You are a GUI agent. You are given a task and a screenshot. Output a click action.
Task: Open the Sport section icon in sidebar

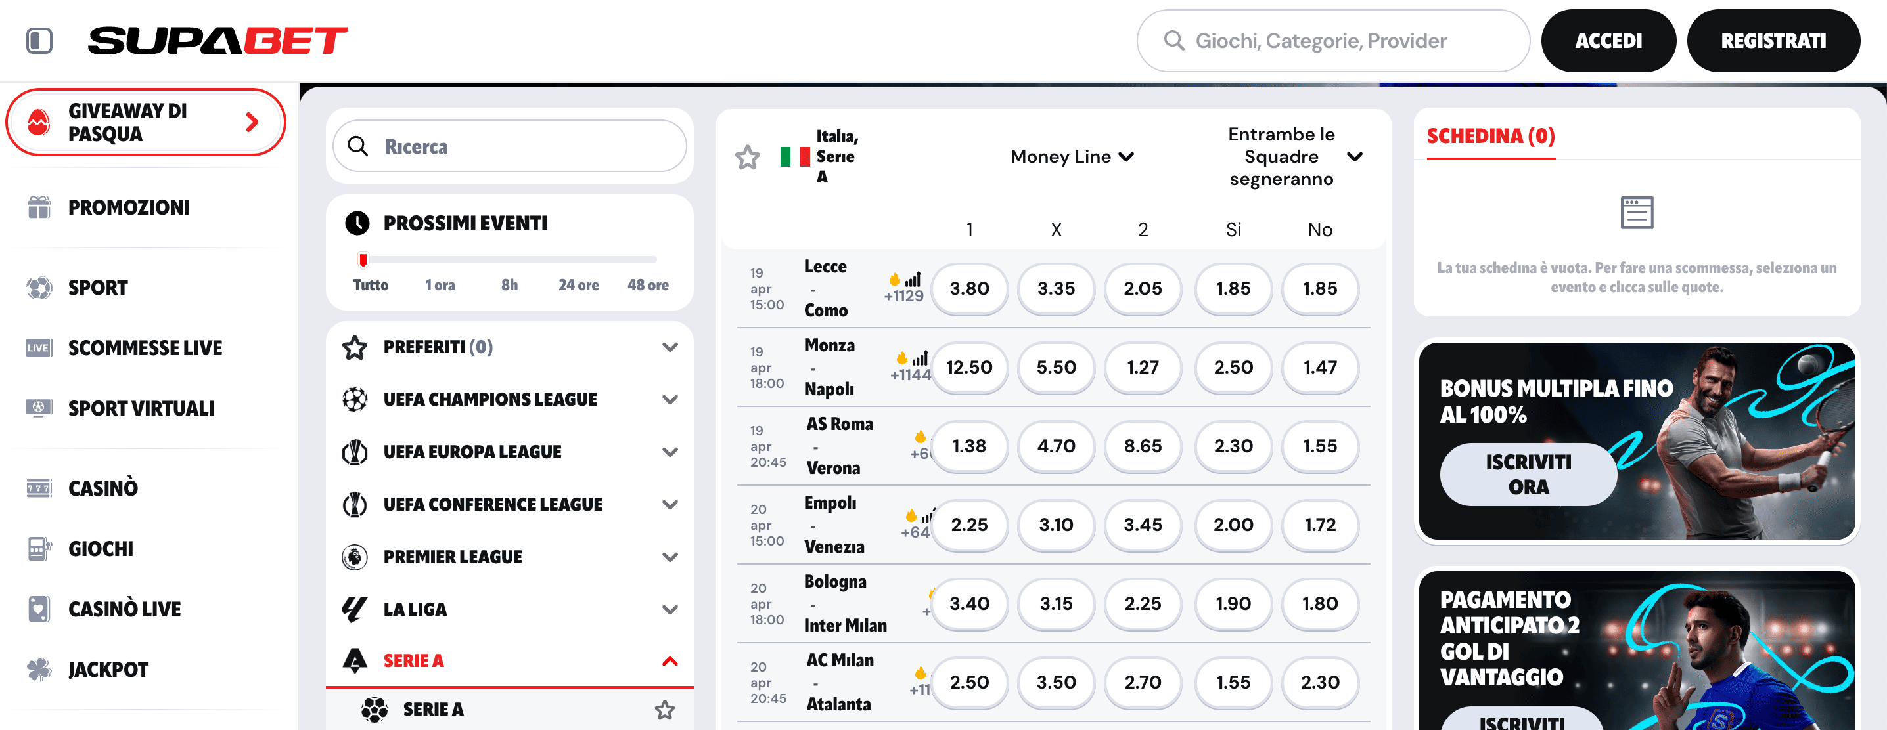click(x=38, y=287)
